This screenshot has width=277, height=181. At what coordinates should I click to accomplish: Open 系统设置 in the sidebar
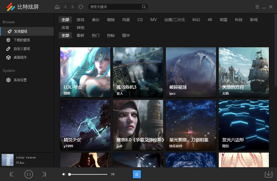pos(27,80)
